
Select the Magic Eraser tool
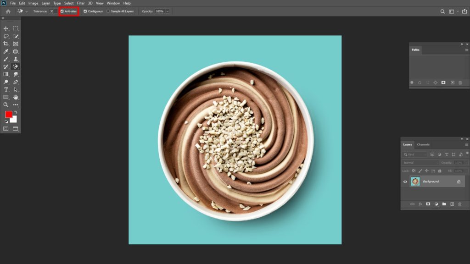(16, 66)
